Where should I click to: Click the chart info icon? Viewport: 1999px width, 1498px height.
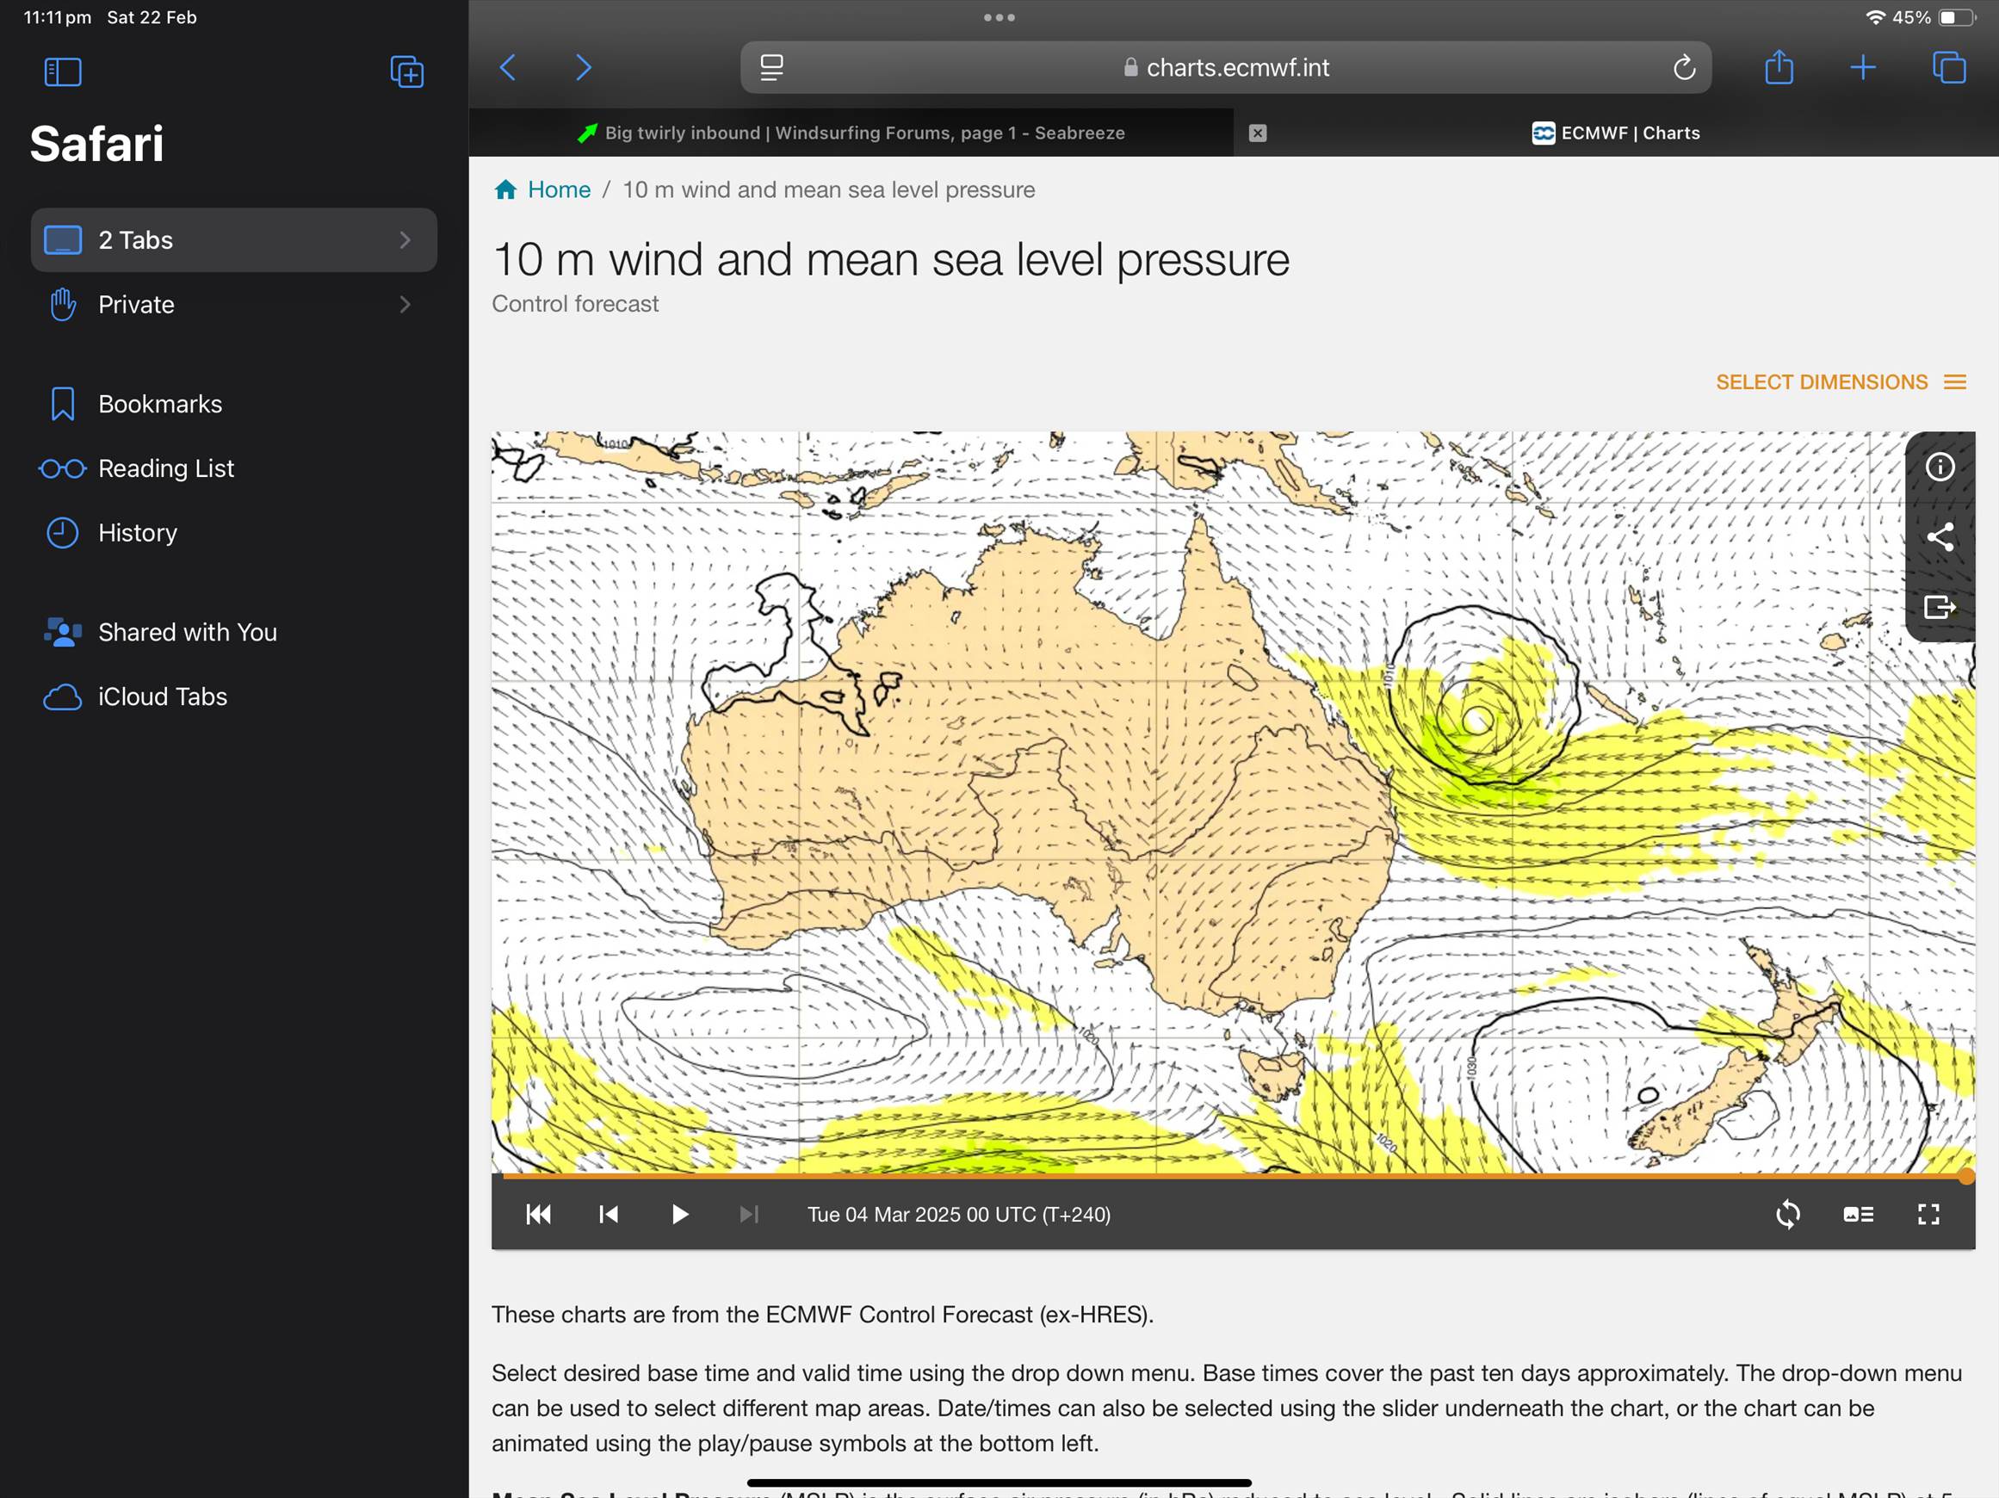(x=1940, y=467)
